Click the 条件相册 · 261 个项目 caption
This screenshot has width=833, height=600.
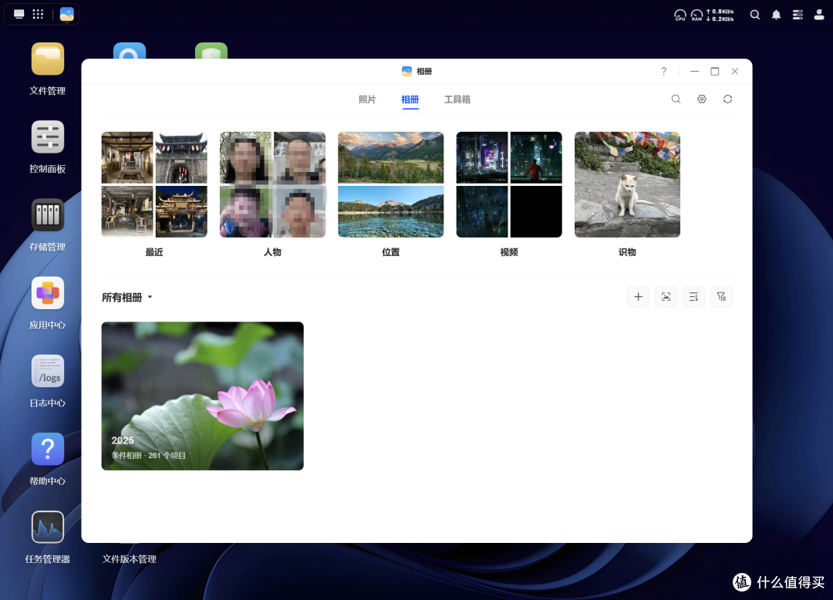click(x=148, y=456)
